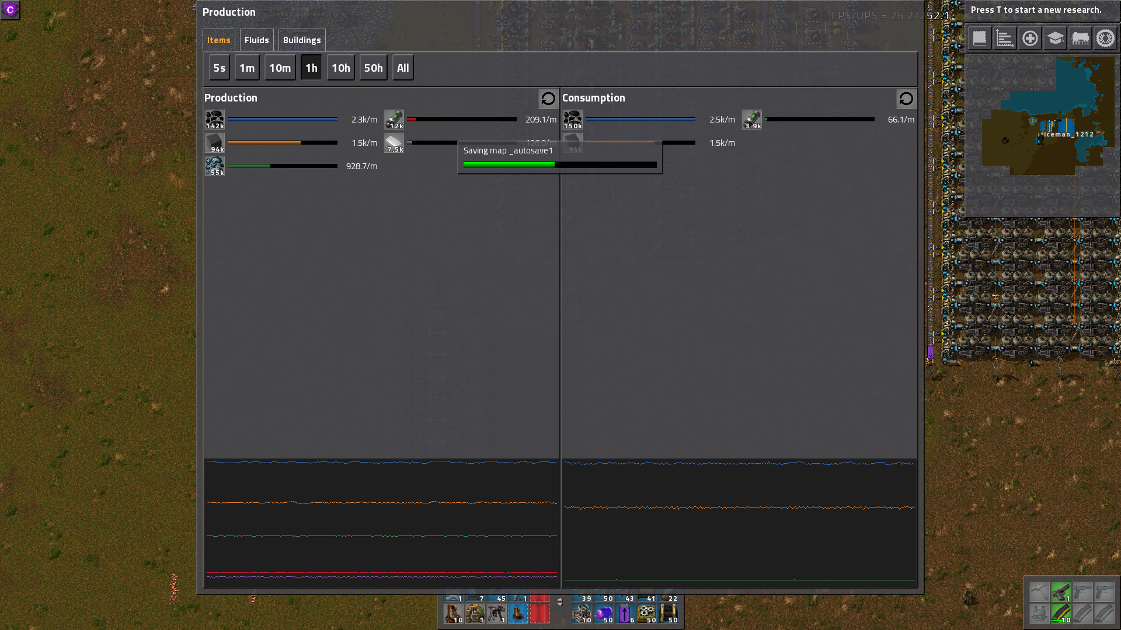Click coal item in Consumption list
This screenshot has height=630, width=1121.
[x=572, y=120]
